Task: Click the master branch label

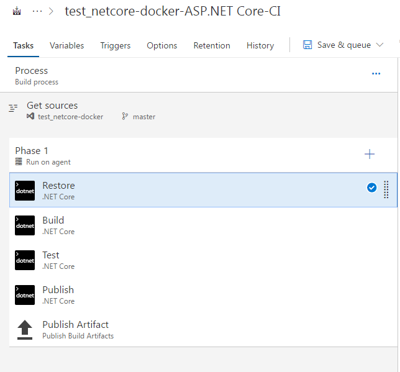Action: click(x=144, y=117)
